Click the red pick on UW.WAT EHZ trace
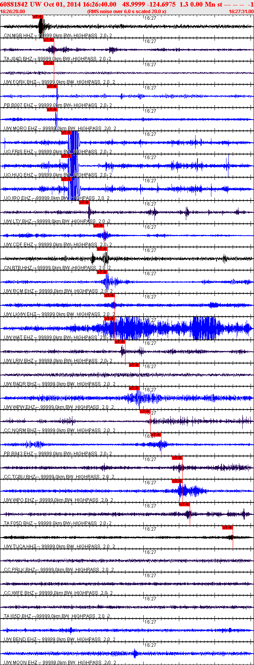 pyautogui.click(x=110, y=319)
